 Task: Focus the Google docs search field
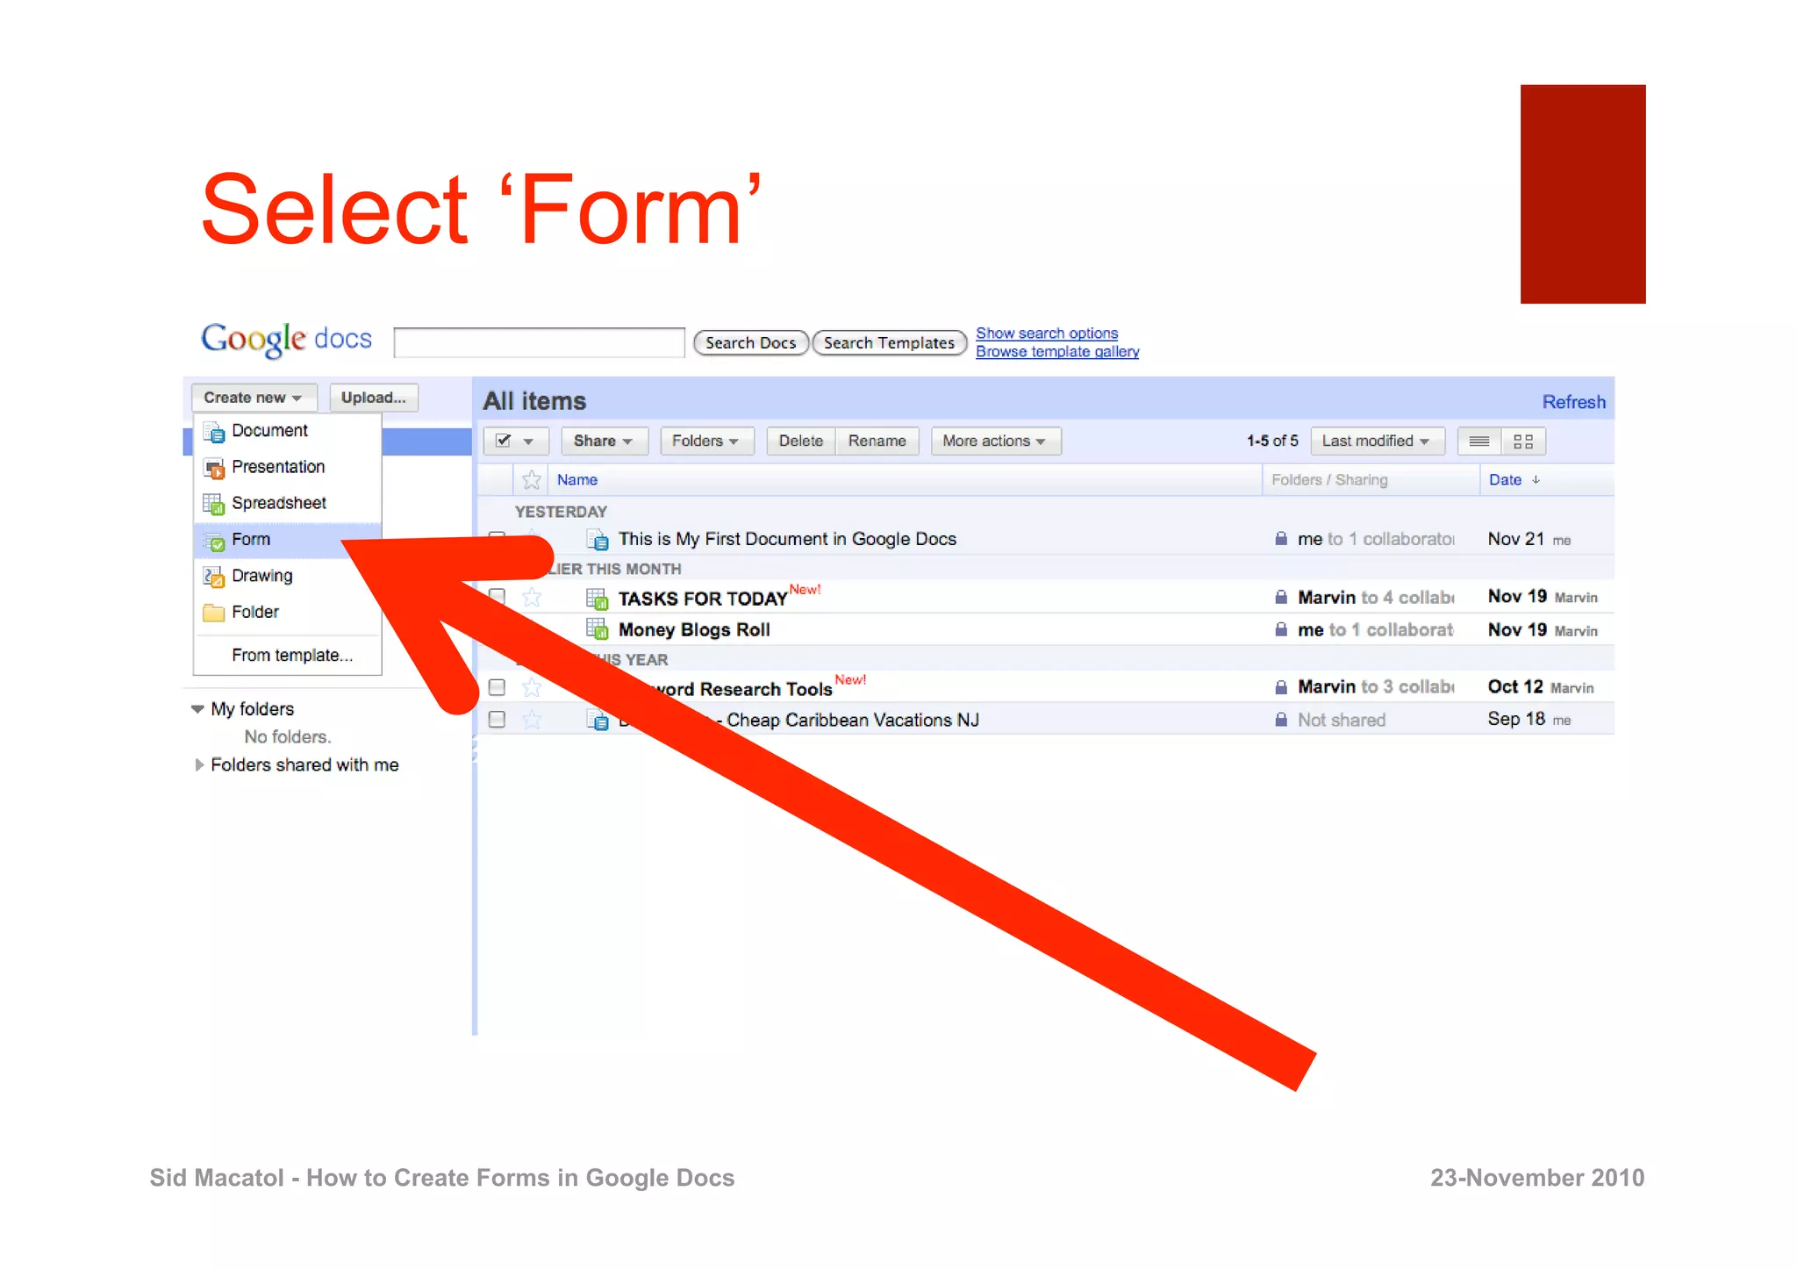[x=540, y=343]
